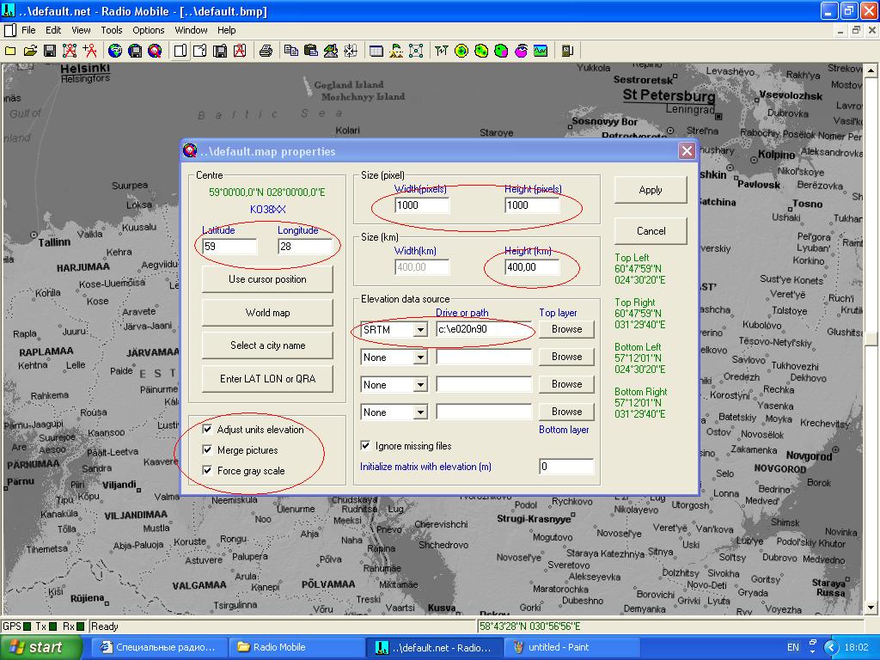Image resolution: width=880 pixels, height=660 pixels.
Task: Click the handheld radio icon in toolbar
Action: (x=567, y=51)
